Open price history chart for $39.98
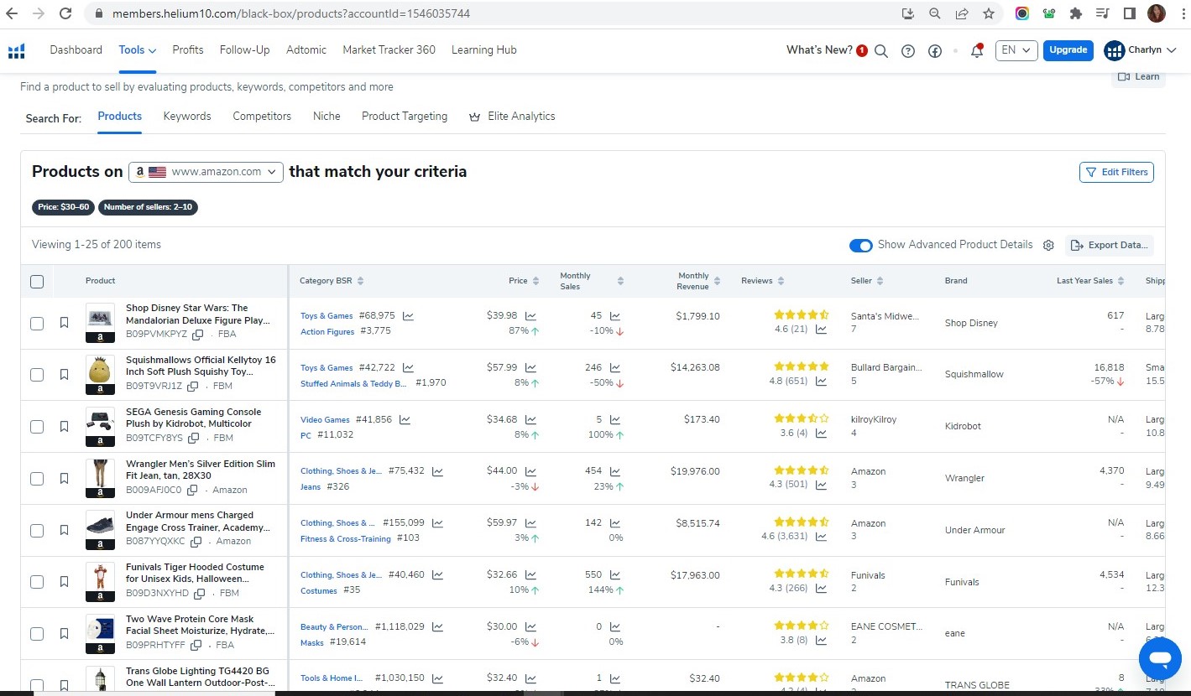 tap(530, 316)
